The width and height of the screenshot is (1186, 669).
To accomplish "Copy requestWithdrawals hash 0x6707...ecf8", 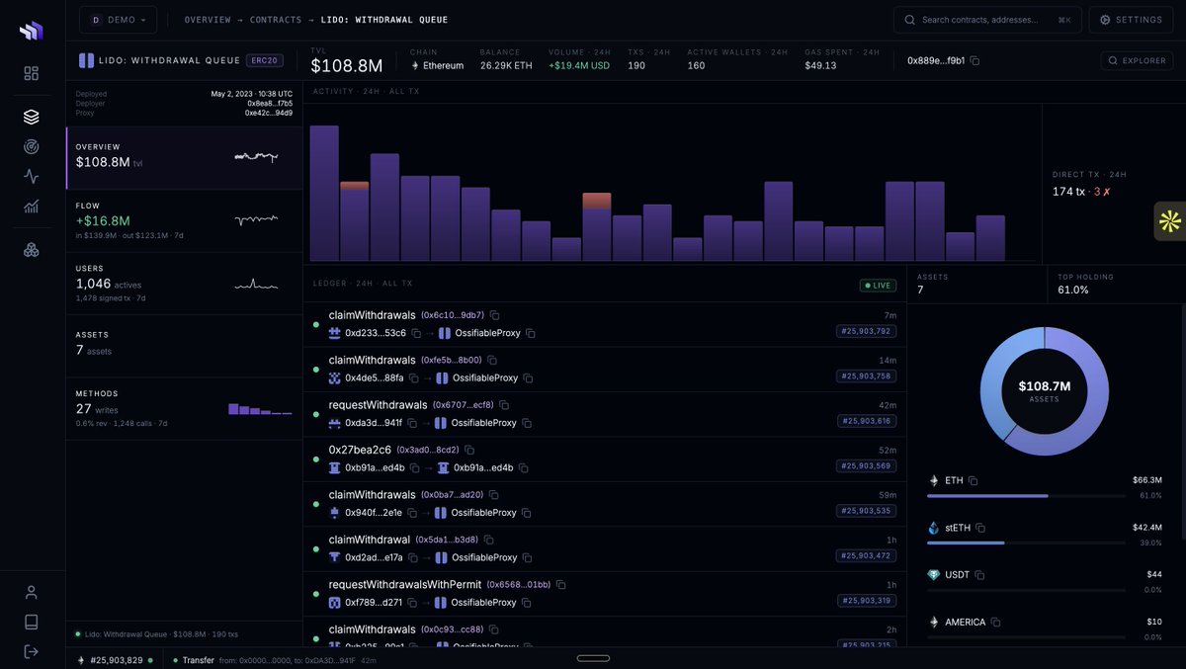I will pyautogui.click(x=504, y=405).
